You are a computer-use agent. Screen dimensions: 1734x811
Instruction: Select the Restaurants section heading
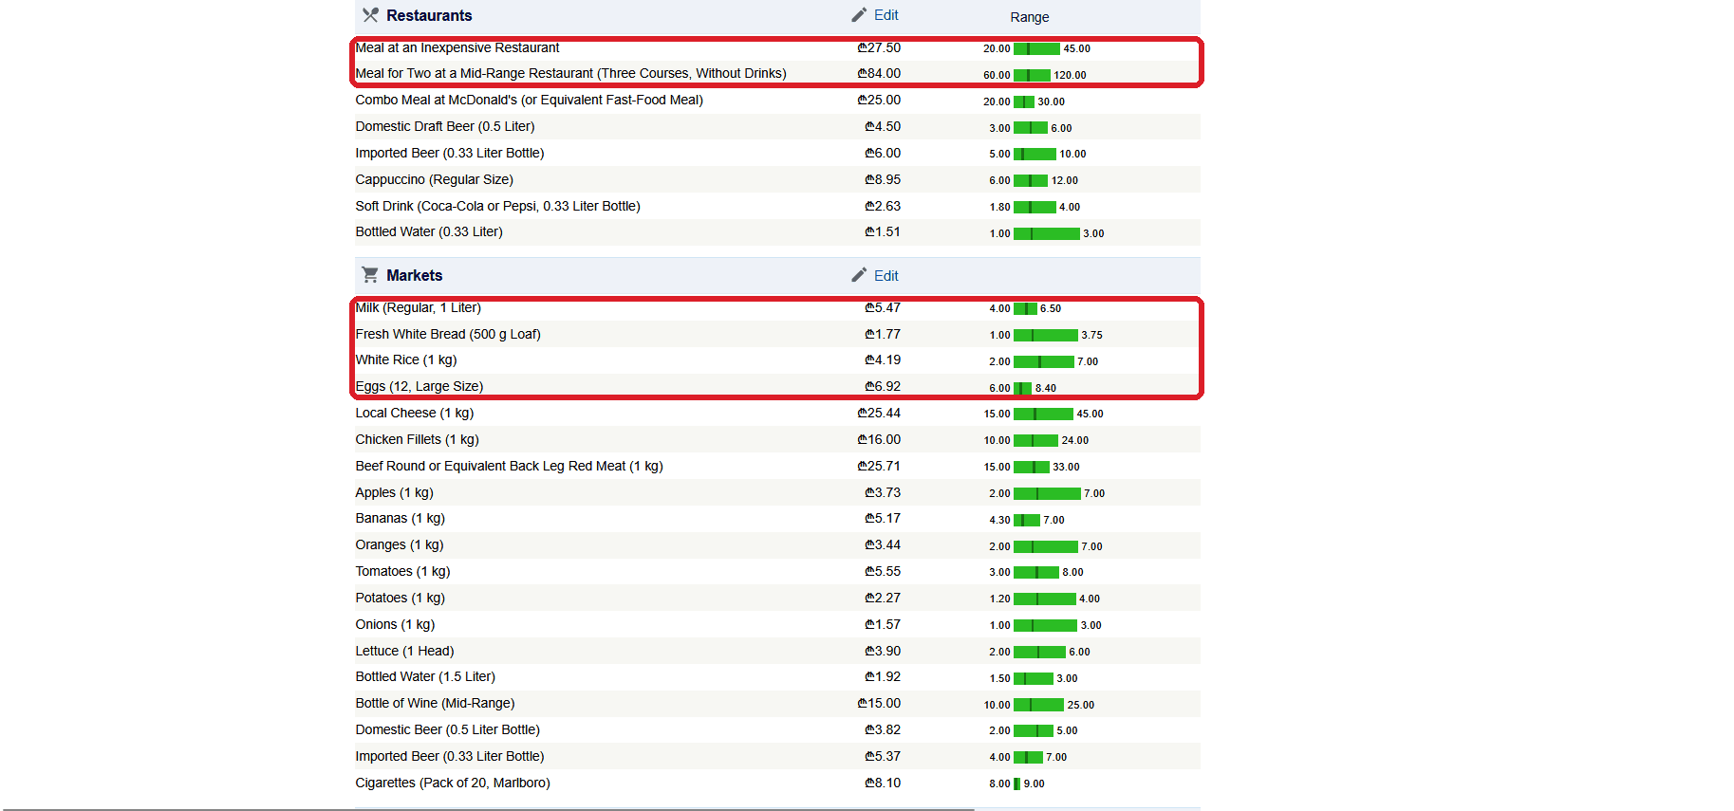coord(429,15)
